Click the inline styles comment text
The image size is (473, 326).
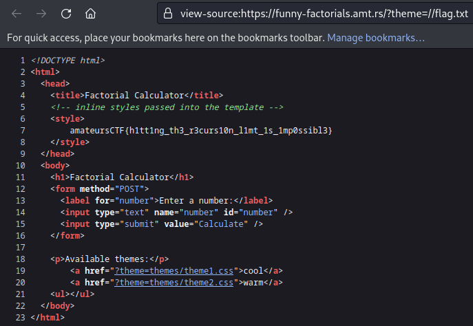167,107
